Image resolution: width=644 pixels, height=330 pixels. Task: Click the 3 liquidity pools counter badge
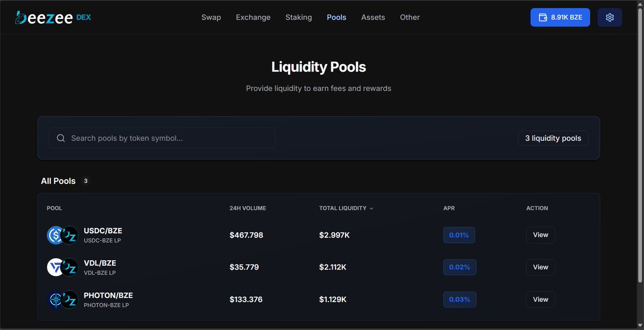click(553, 138)
